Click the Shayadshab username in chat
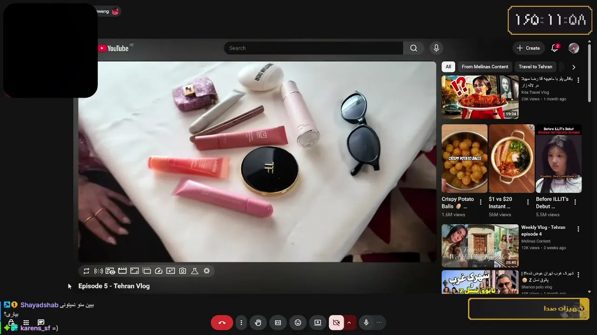 39,305
